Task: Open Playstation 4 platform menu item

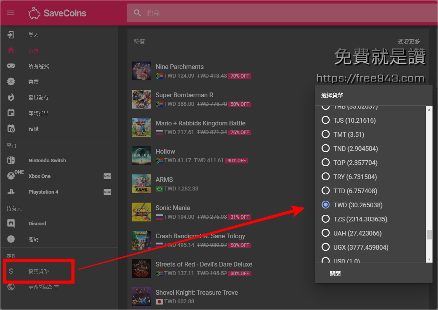Action: tap(43, 192)
